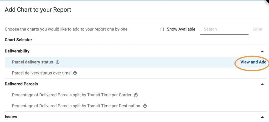Show help for Transit Time per Carrier chart
This screenshot has width=269, height=122.
(136, 95)
